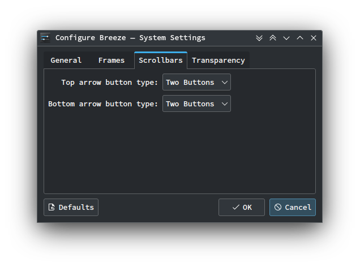
Task: Click the checkmark icon on the OK button
Action: tap(235, 207)
